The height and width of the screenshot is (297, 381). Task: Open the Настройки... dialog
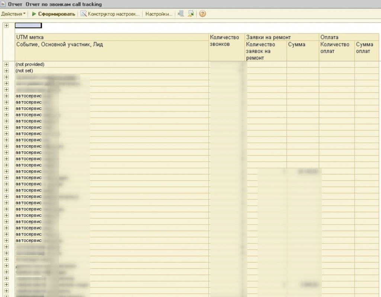pos(159,14)
